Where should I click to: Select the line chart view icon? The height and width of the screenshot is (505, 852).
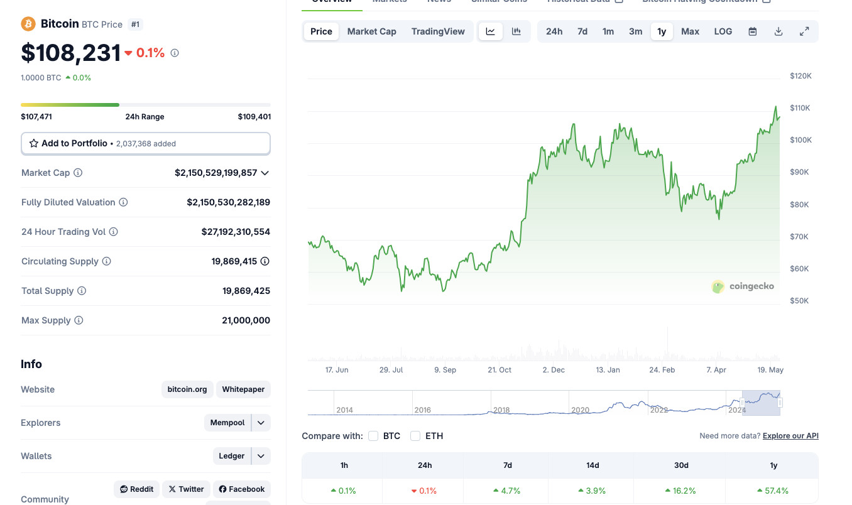491,31
